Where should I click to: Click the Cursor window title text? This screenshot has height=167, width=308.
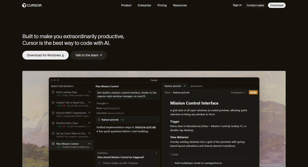(154, 80)
